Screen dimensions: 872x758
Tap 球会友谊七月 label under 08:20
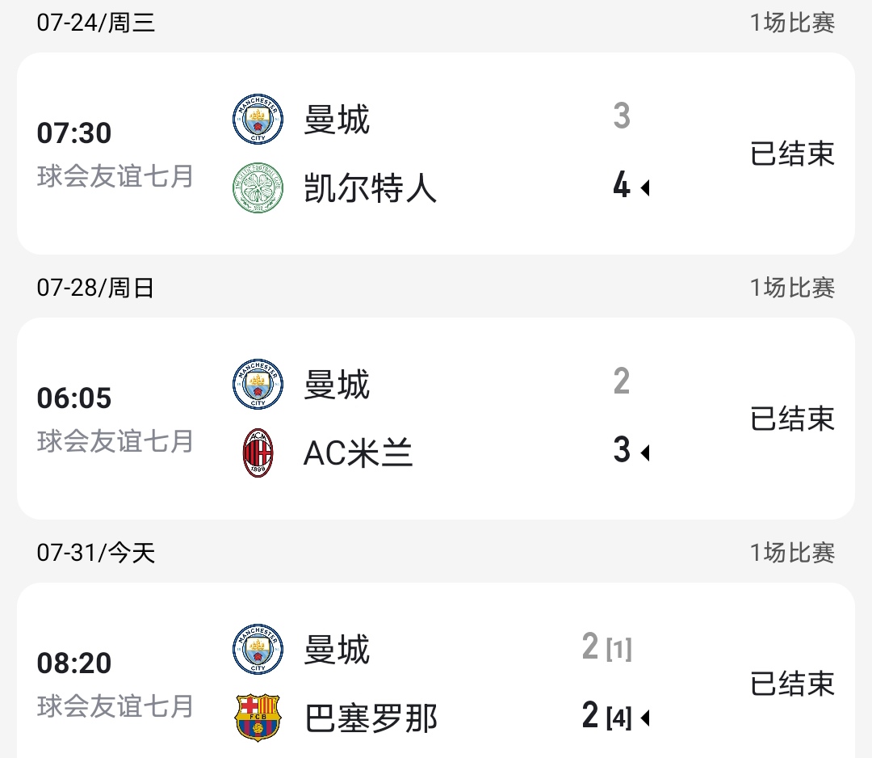[x=115, y=706]
